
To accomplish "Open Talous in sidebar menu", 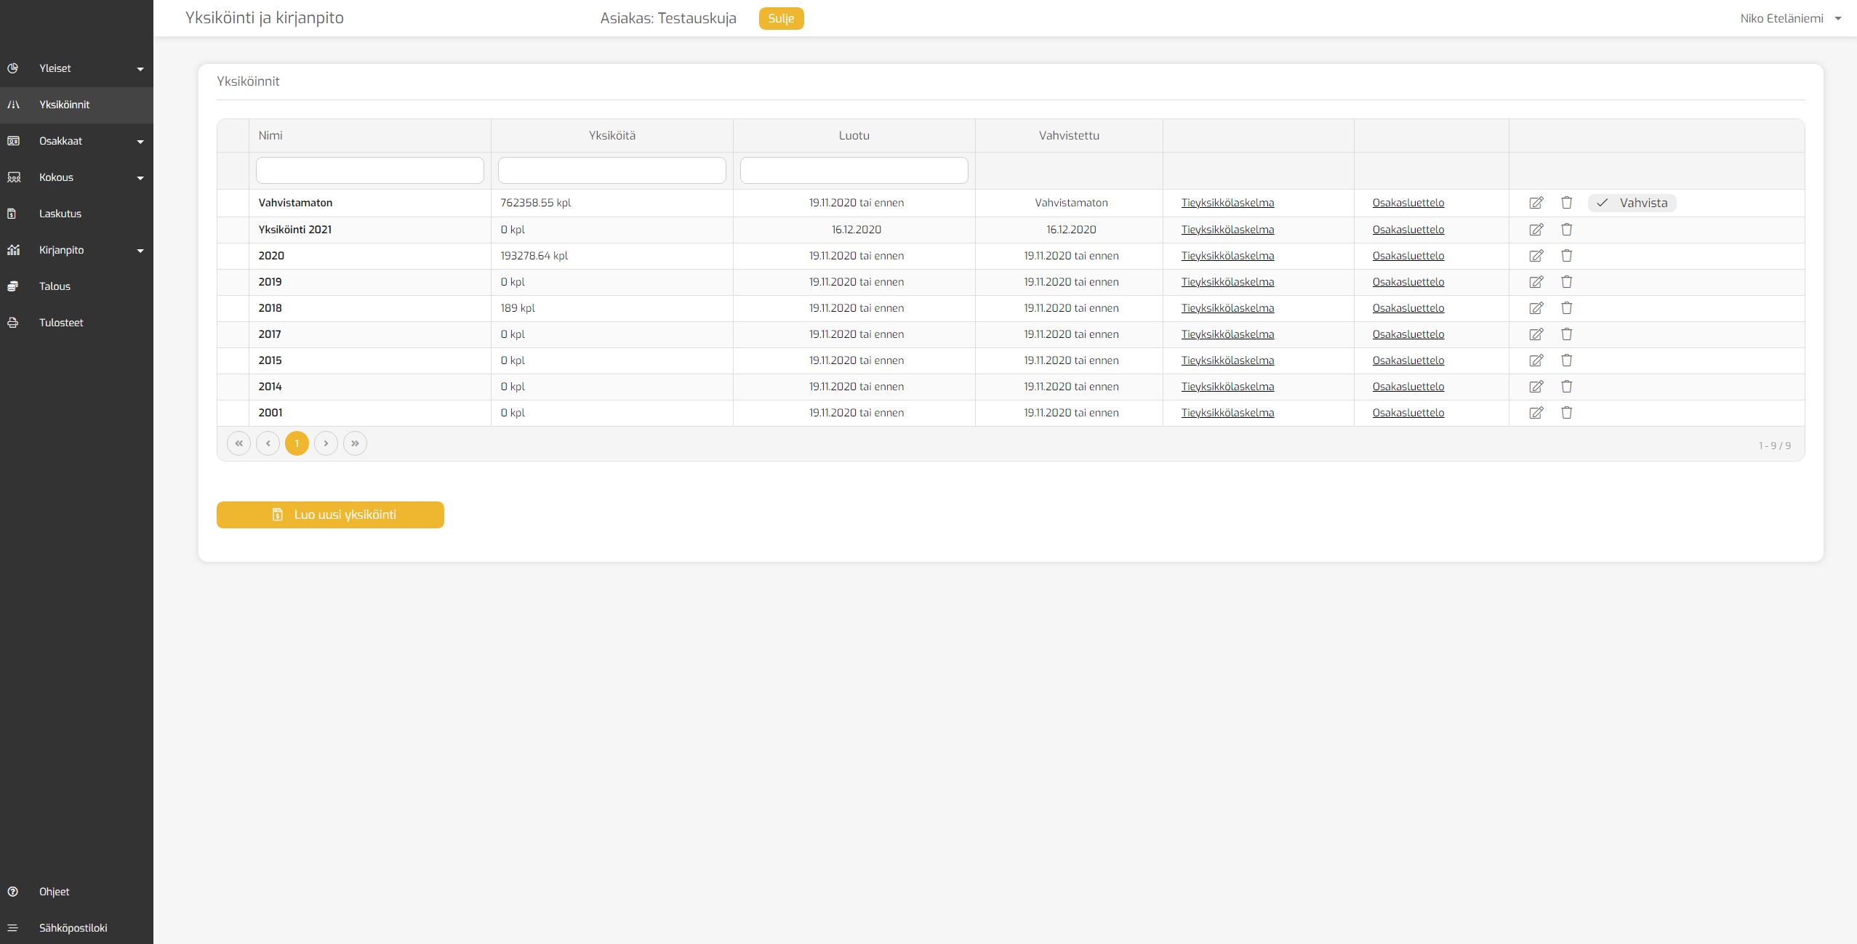I will coord(55,286).
